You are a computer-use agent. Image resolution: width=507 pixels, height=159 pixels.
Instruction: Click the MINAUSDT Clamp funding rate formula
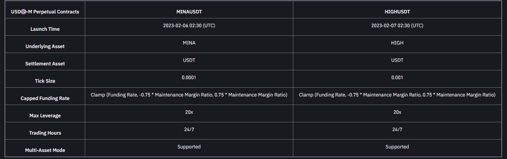(189, 95)
